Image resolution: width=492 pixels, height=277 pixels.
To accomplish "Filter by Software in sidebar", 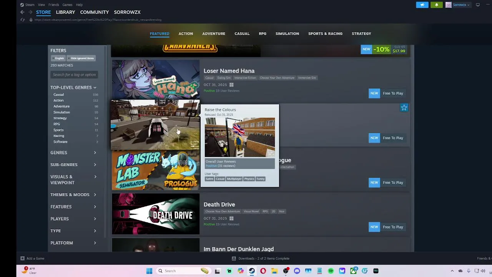I will 60,142.
